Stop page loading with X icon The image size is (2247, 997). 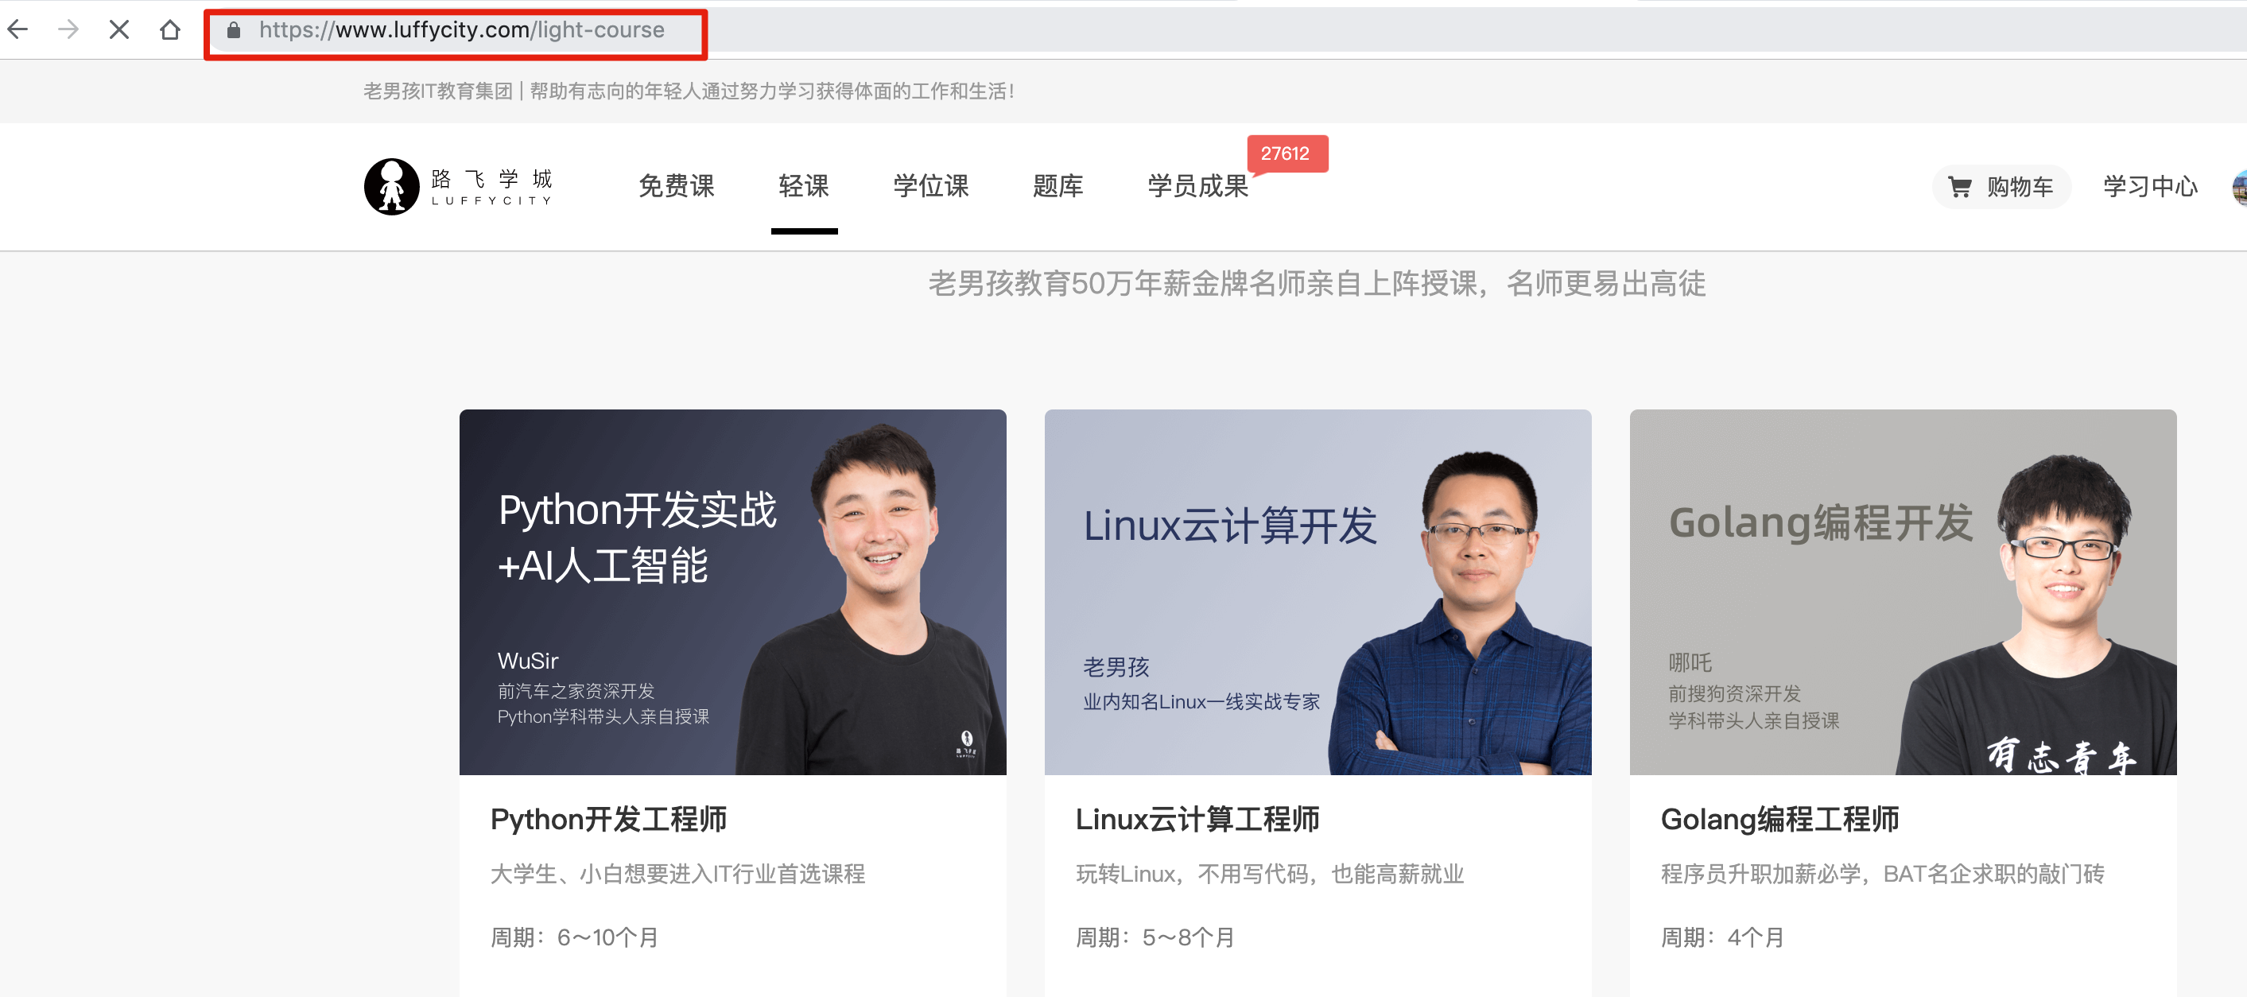[119, 29]
